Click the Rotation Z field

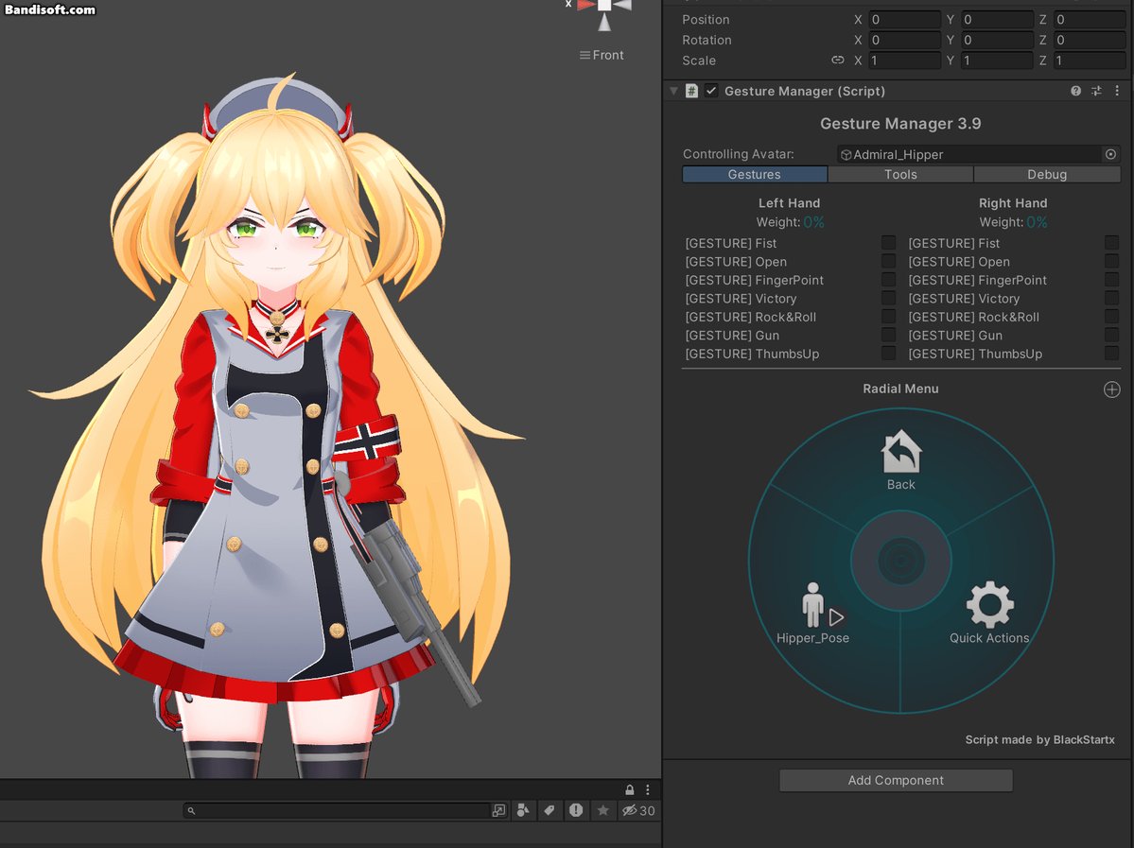pyautogui.click(x=1090, y=40)
